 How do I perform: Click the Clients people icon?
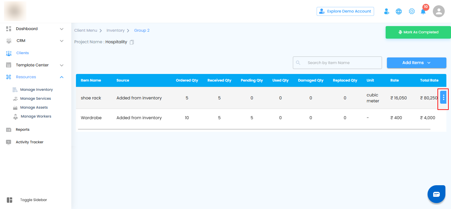coord(9,53)
